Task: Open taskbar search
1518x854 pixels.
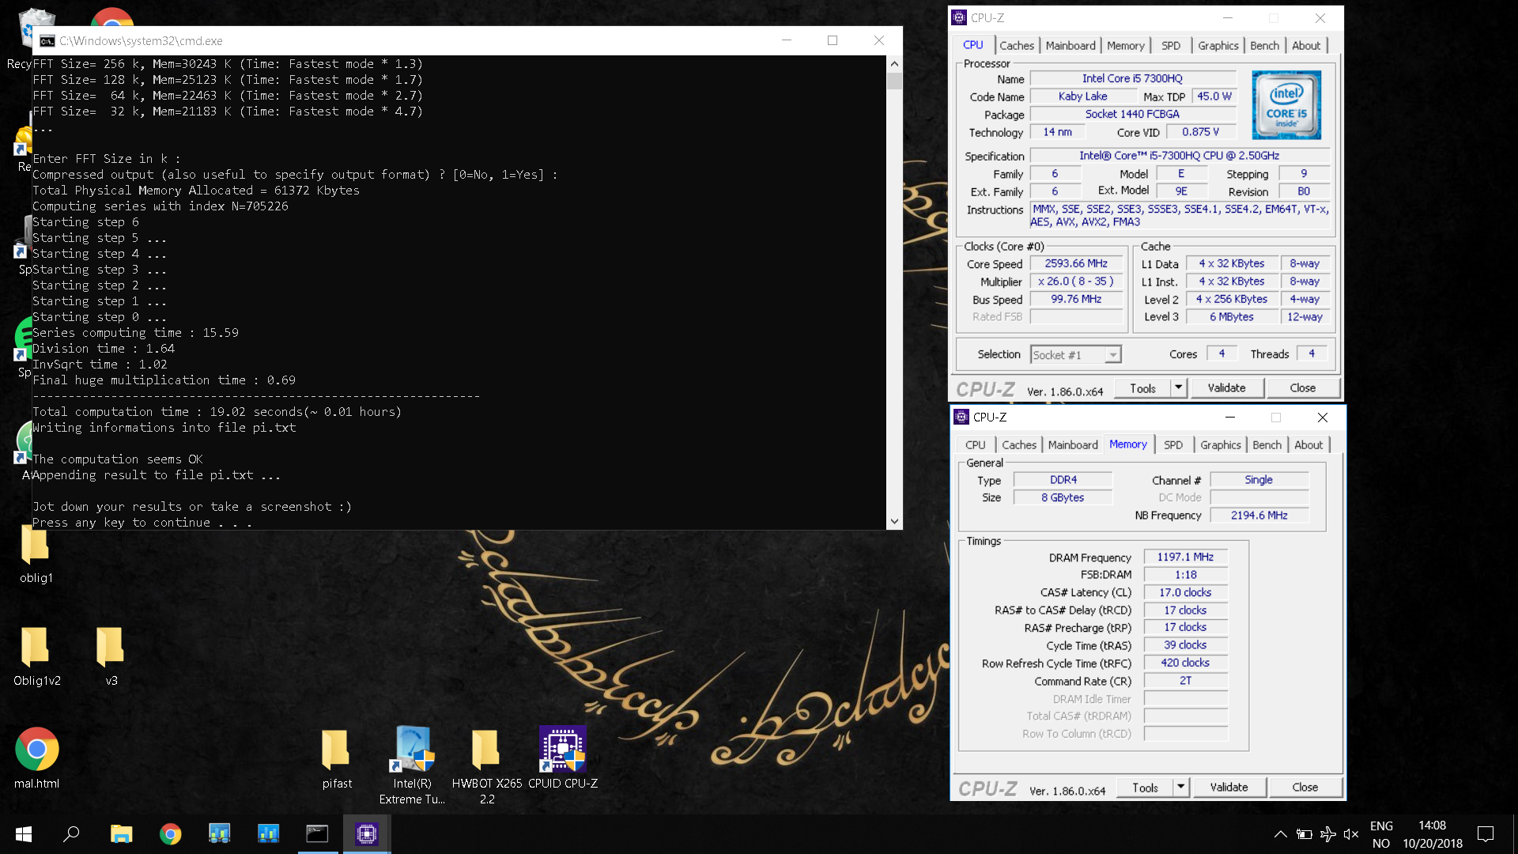Action: 72,833
